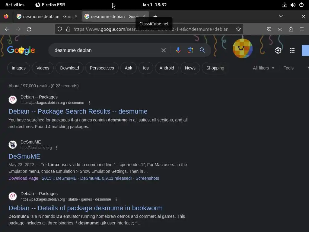Viewport: 309px width, 232px height.
Task: Click the Debian favicon of first result
Action: click(13, 100)
